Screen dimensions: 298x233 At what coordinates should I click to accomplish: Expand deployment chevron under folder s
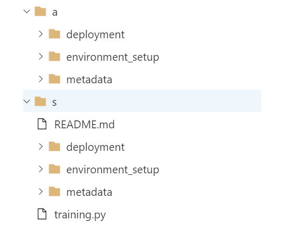coord(40,147)
